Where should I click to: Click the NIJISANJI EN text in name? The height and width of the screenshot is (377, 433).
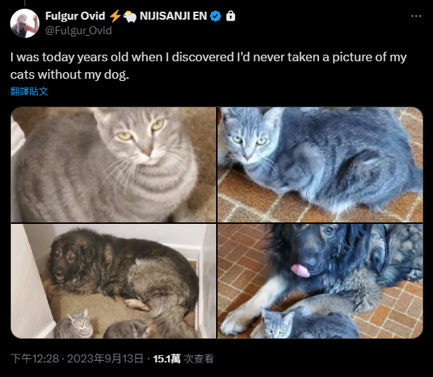[173, 16]
